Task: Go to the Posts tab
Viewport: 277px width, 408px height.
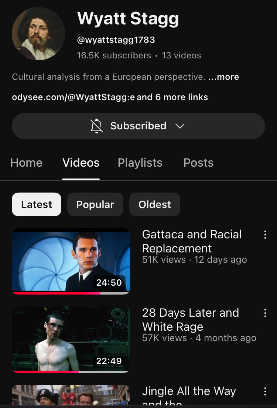Action: click(198, 163)
